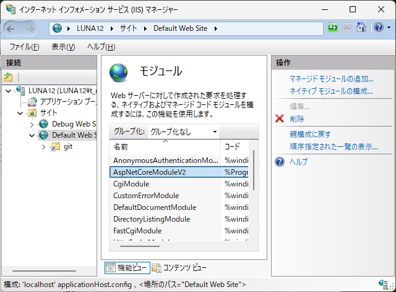The width and height of the screenshot is (396, 292).
Task: Click the status bar network icon
Action: (x=384, y=284)
